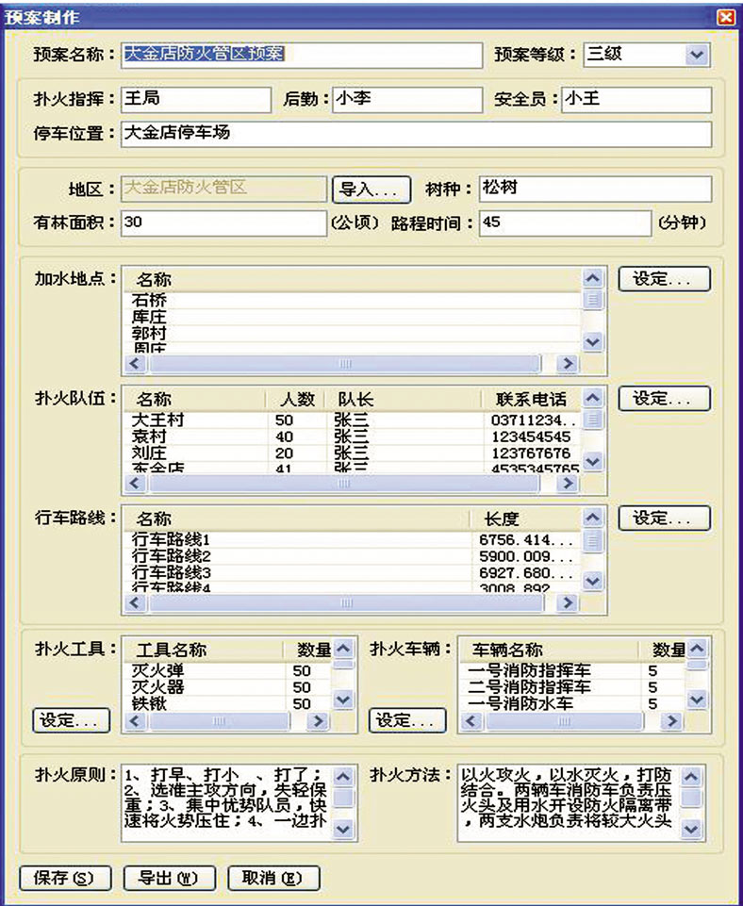
Task: Click the 有林面积 field showing 30
Action: point(224,223)
